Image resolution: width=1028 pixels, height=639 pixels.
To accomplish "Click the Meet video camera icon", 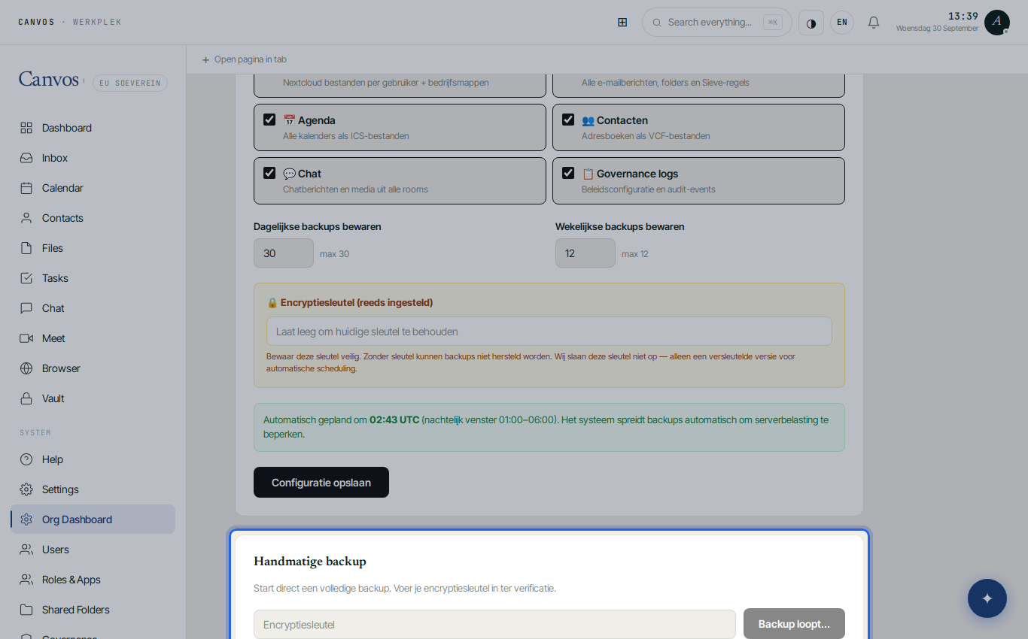I will (26, 338).
